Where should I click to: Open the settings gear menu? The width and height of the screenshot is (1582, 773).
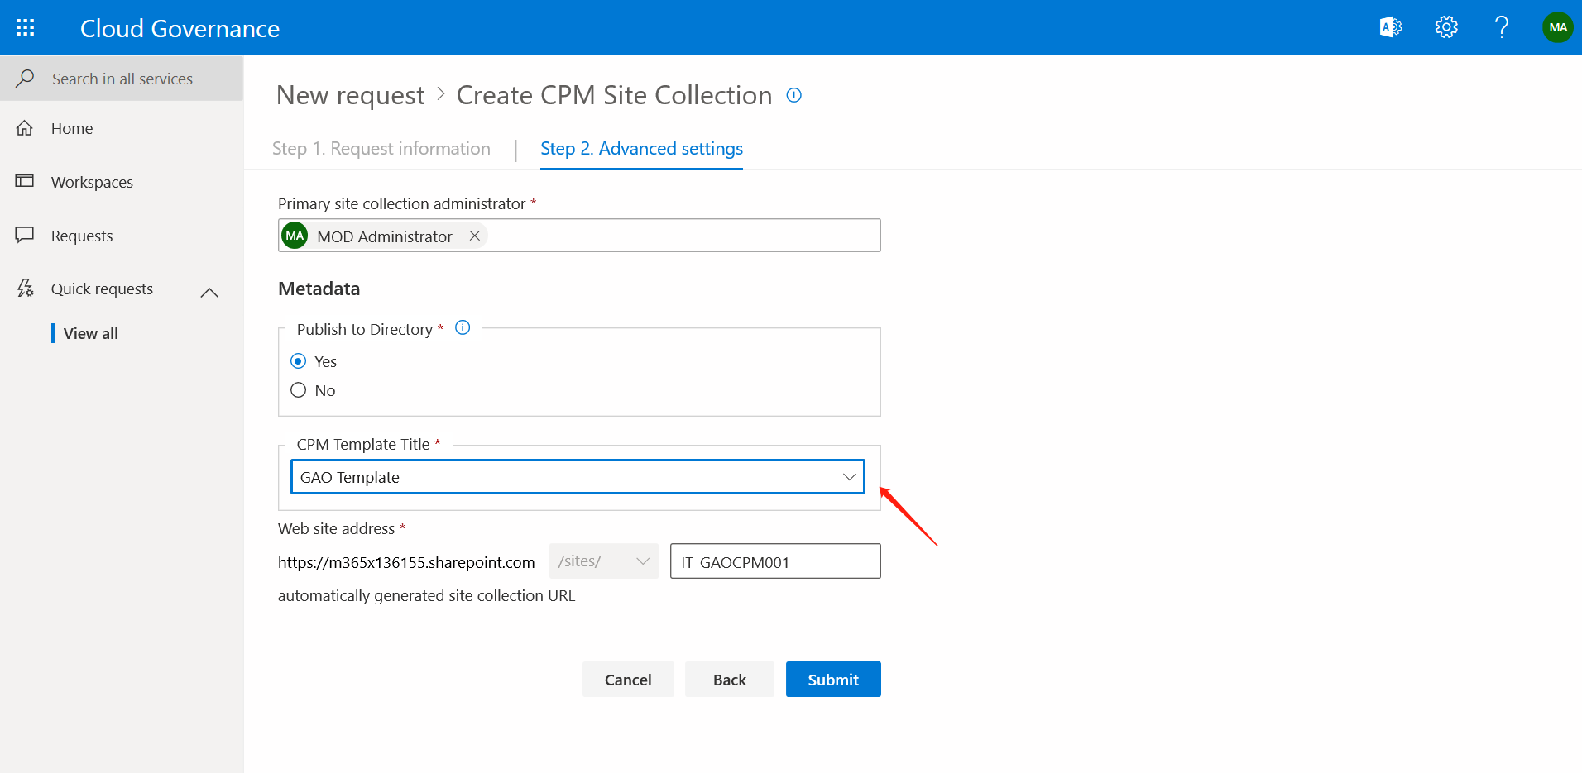coord(1445,26)
